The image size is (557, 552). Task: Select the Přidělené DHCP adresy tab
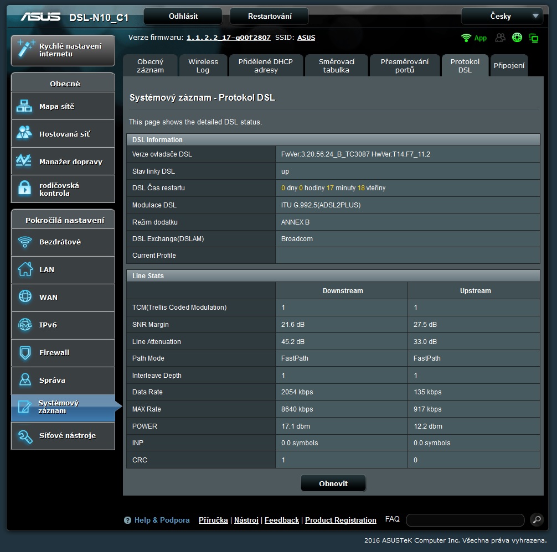click(x=266, y=66)
